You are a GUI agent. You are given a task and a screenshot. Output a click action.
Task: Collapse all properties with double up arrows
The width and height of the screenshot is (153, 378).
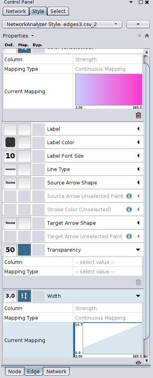pyautogui.click(x=147, y=36)
